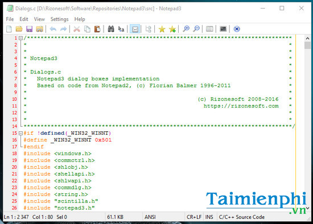Click the #include <shellapi.h> line
Image resolution: width=313 pixels, height=224 pixels.
coord(59,174)
